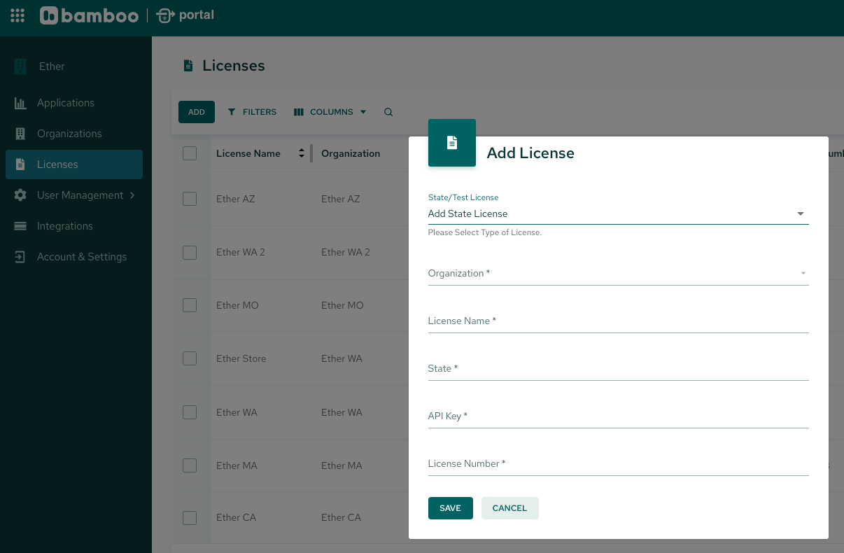Image resolution: width=844 pixels, height=553 pixels.
Task: Click the Ether Store license name cell
Action: coord(241,358)
